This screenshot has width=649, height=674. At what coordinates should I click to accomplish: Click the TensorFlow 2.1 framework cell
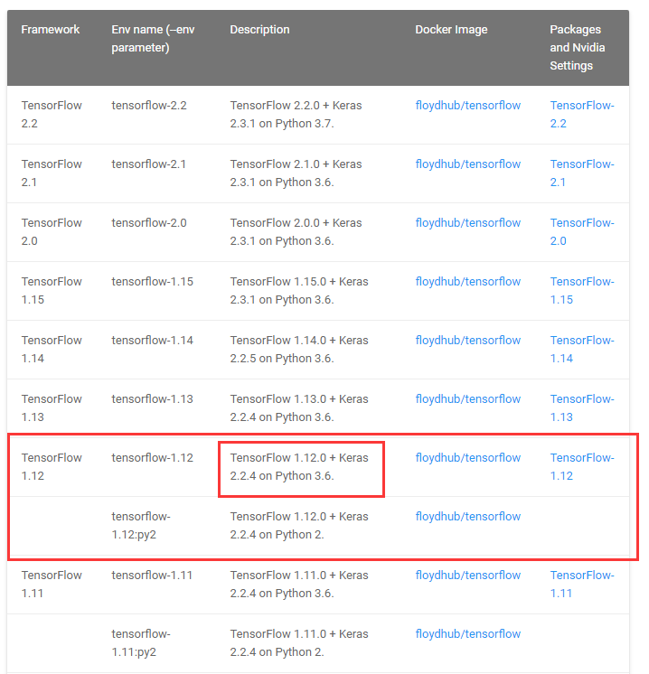coord(52,173)
